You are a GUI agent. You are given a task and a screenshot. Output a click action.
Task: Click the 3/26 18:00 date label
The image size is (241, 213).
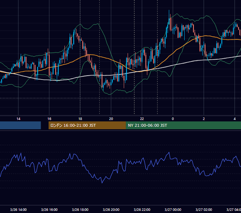coord(80,209)
